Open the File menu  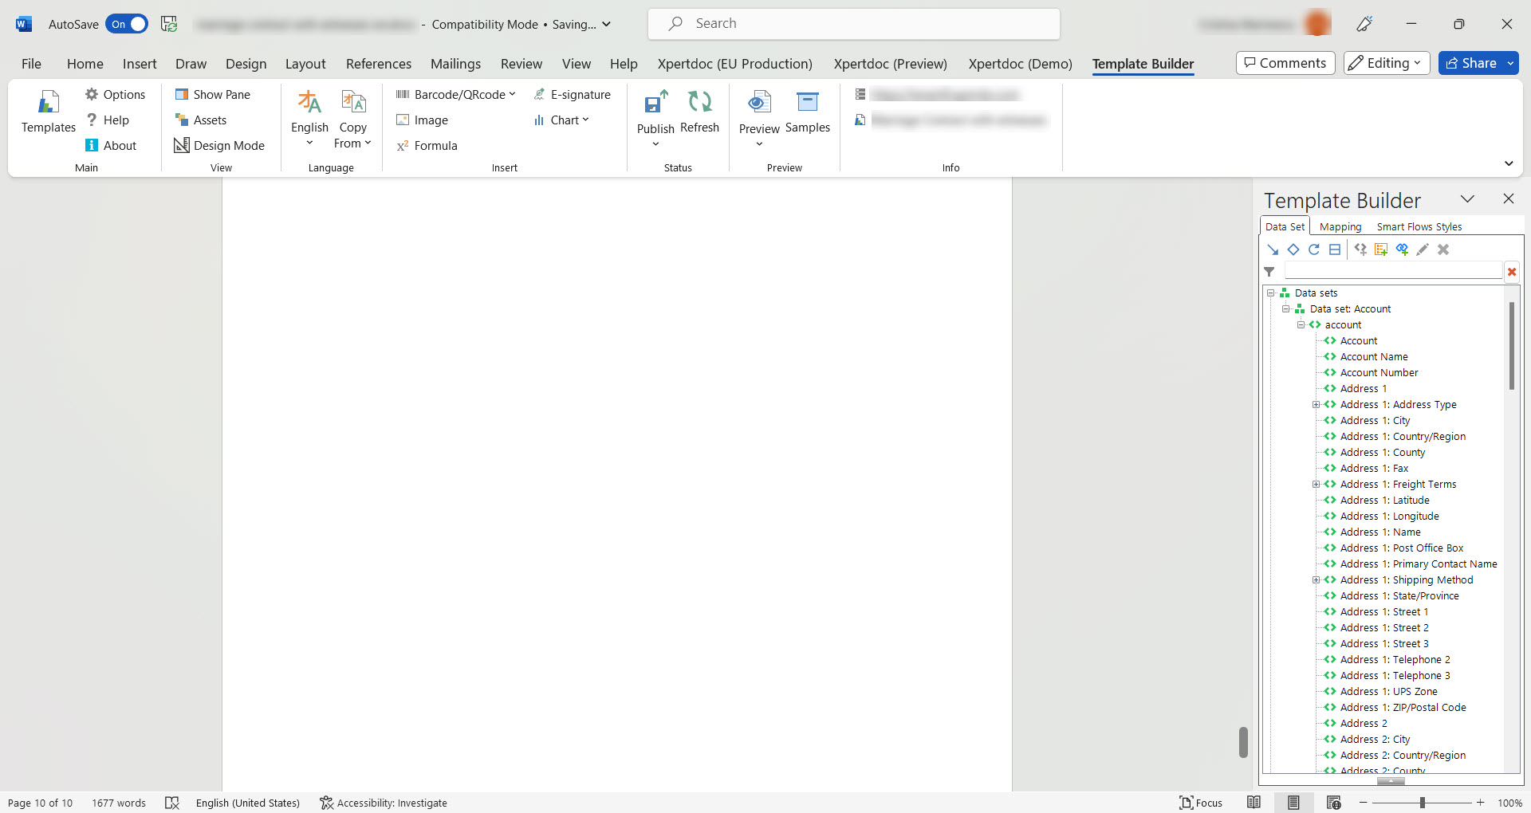31,64
